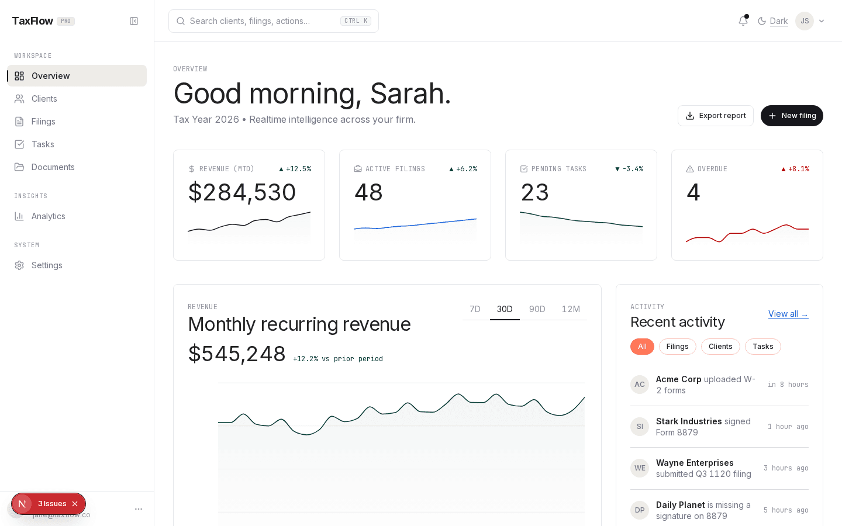Click the +8.1% overdue change
Screen dimensions: 842x526
point(795,169)
